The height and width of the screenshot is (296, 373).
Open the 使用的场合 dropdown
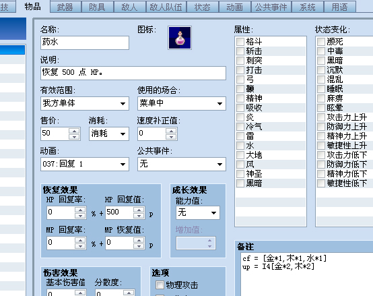(182, 103)
